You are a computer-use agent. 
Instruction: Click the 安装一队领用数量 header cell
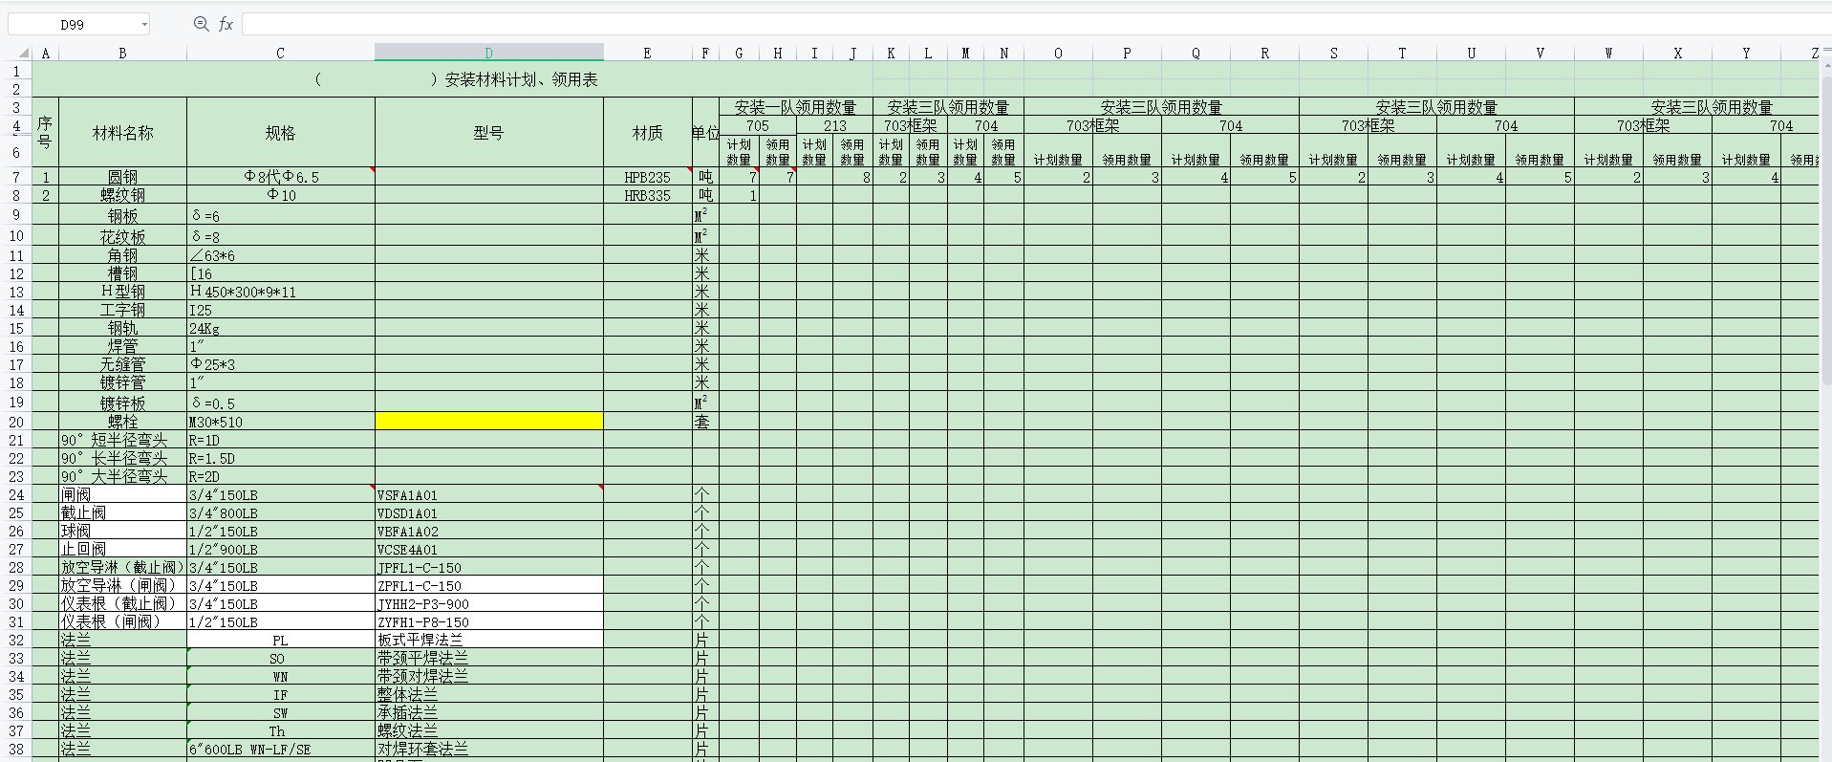click(x=796, y=107)
